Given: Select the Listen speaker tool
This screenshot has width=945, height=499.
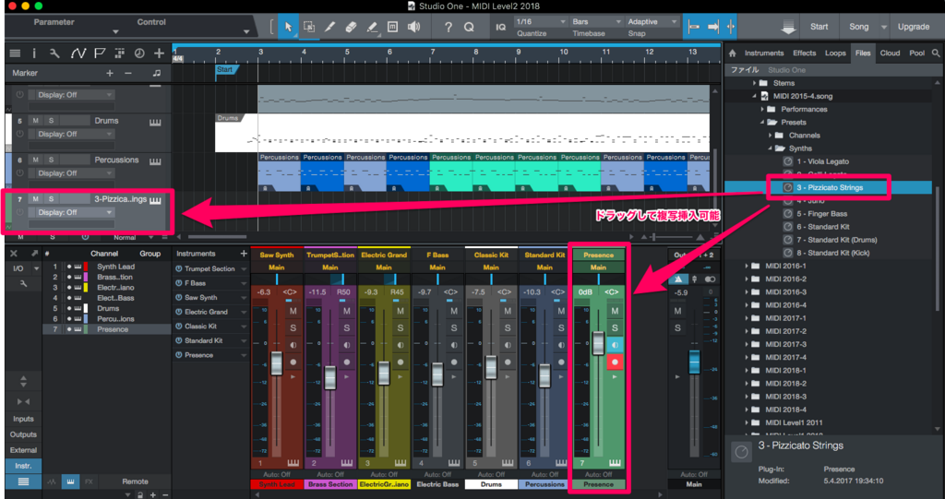Looking at the screenshot, I should 413,27.
